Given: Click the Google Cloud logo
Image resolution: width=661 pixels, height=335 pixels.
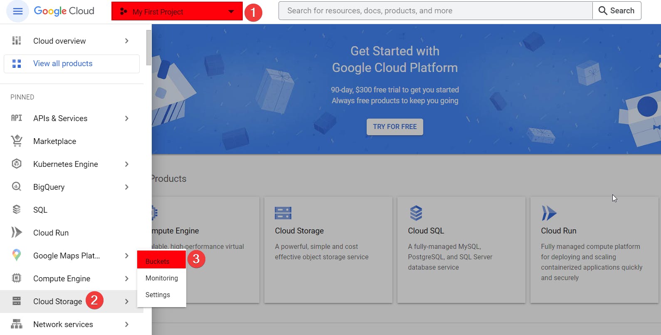Looking at the screenshot, I should 64,11.
